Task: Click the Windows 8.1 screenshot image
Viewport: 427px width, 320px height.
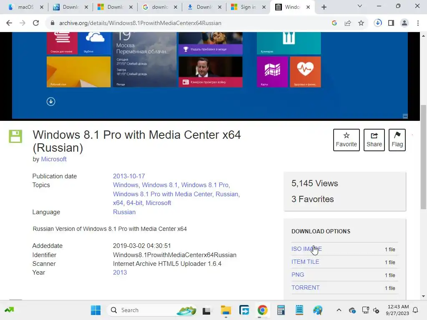Action: pyautogui.click(x=210, y=75)
